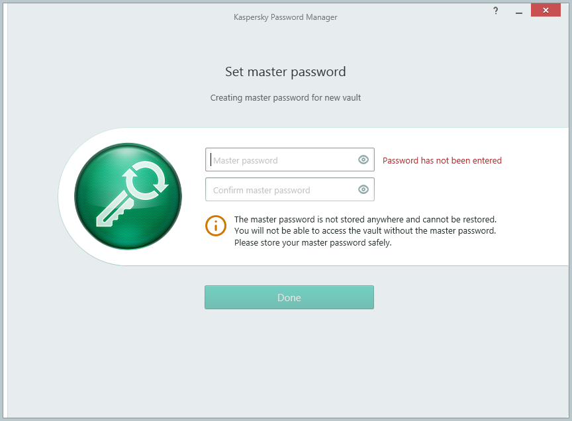Click the 'Password has not been entered' error

pyautogui.click(x=442, y=161)
